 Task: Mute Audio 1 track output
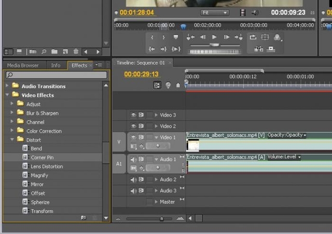(x=133, y=159)
